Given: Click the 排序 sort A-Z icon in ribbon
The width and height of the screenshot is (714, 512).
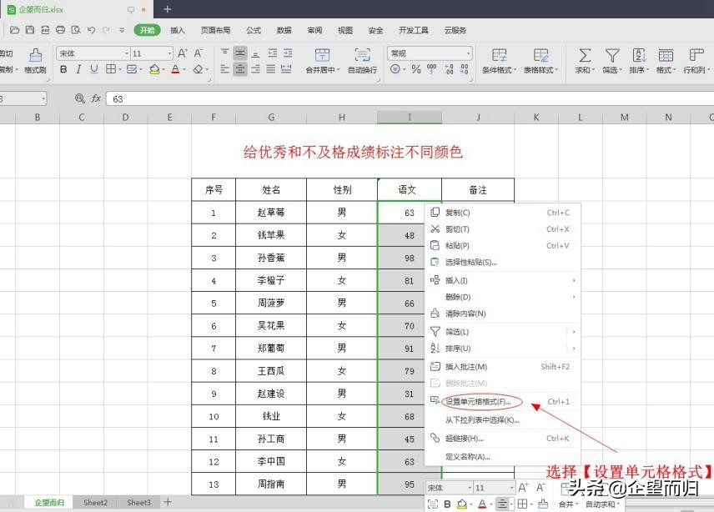Looking at the screenshot, I should coord(639,56).
